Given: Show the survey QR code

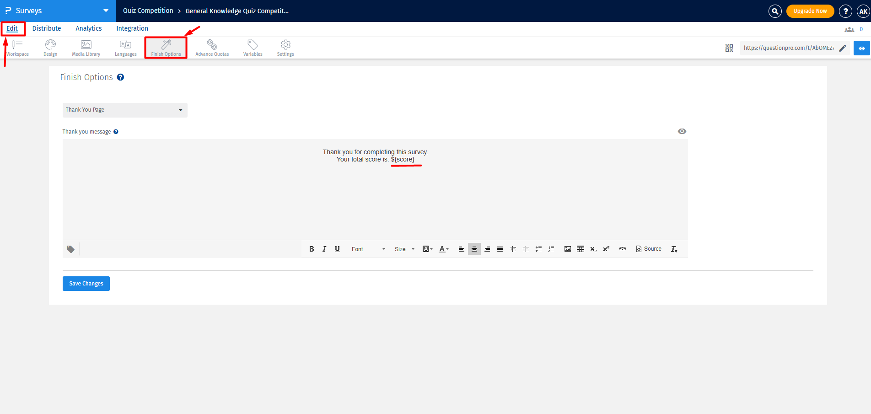Looking at the screenshot, I should pos(729,48).
